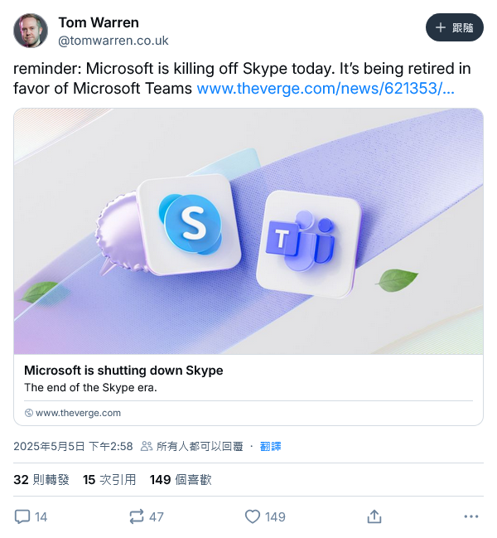Click the 所有人都可以回覆 reply setting

(199, 446)
